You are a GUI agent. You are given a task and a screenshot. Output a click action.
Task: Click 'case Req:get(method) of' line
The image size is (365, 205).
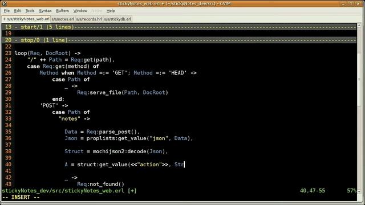click(x=63, y=66)
